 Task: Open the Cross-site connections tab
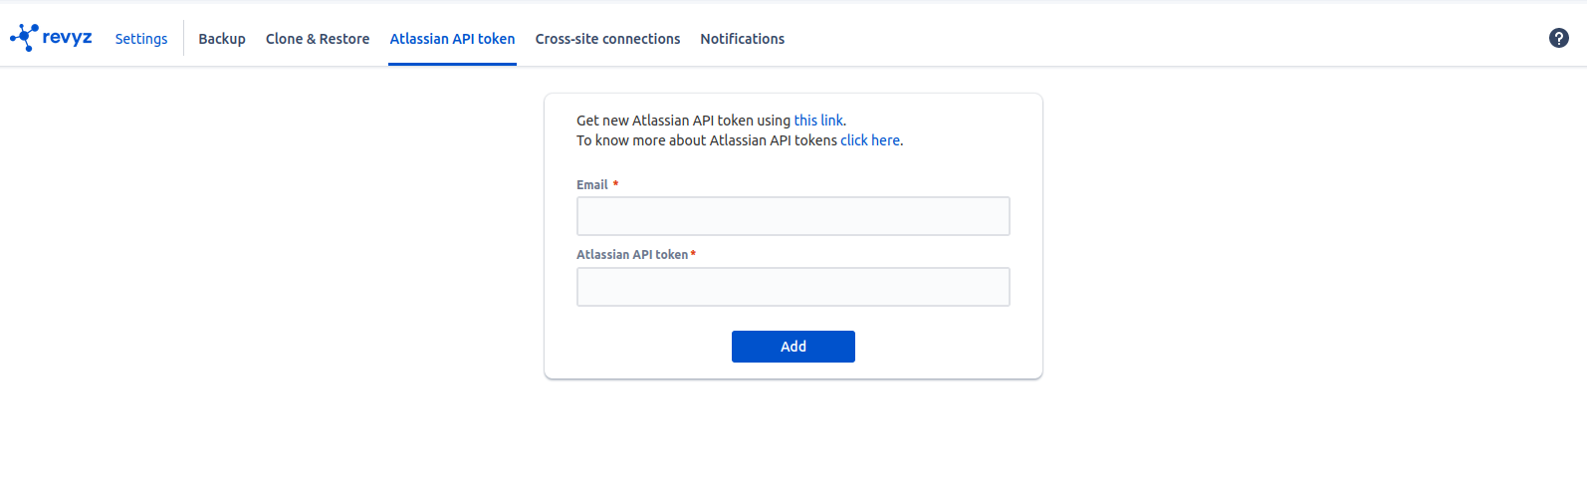point(607,39)
